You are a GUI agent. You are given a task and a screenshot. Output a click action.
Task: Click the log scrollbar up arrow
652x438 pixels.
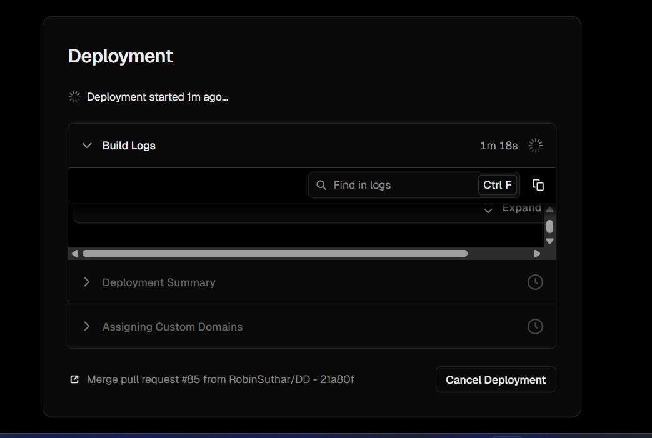pos(549,209)
